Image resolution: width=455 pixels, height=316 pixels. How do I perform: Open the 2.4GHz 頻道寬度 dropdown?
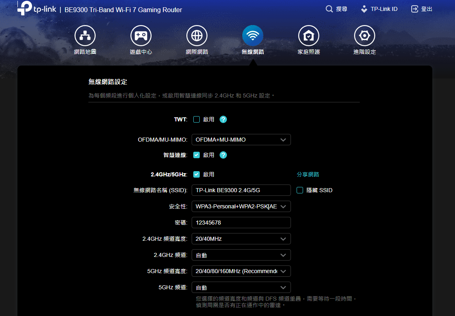click(241, 239)
